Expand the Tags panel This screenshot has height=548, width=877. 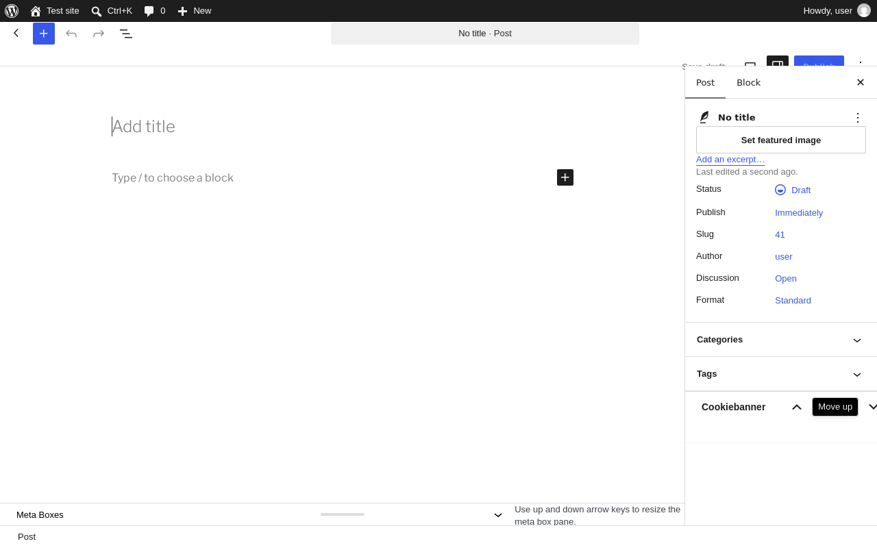[x=781, y=374]
